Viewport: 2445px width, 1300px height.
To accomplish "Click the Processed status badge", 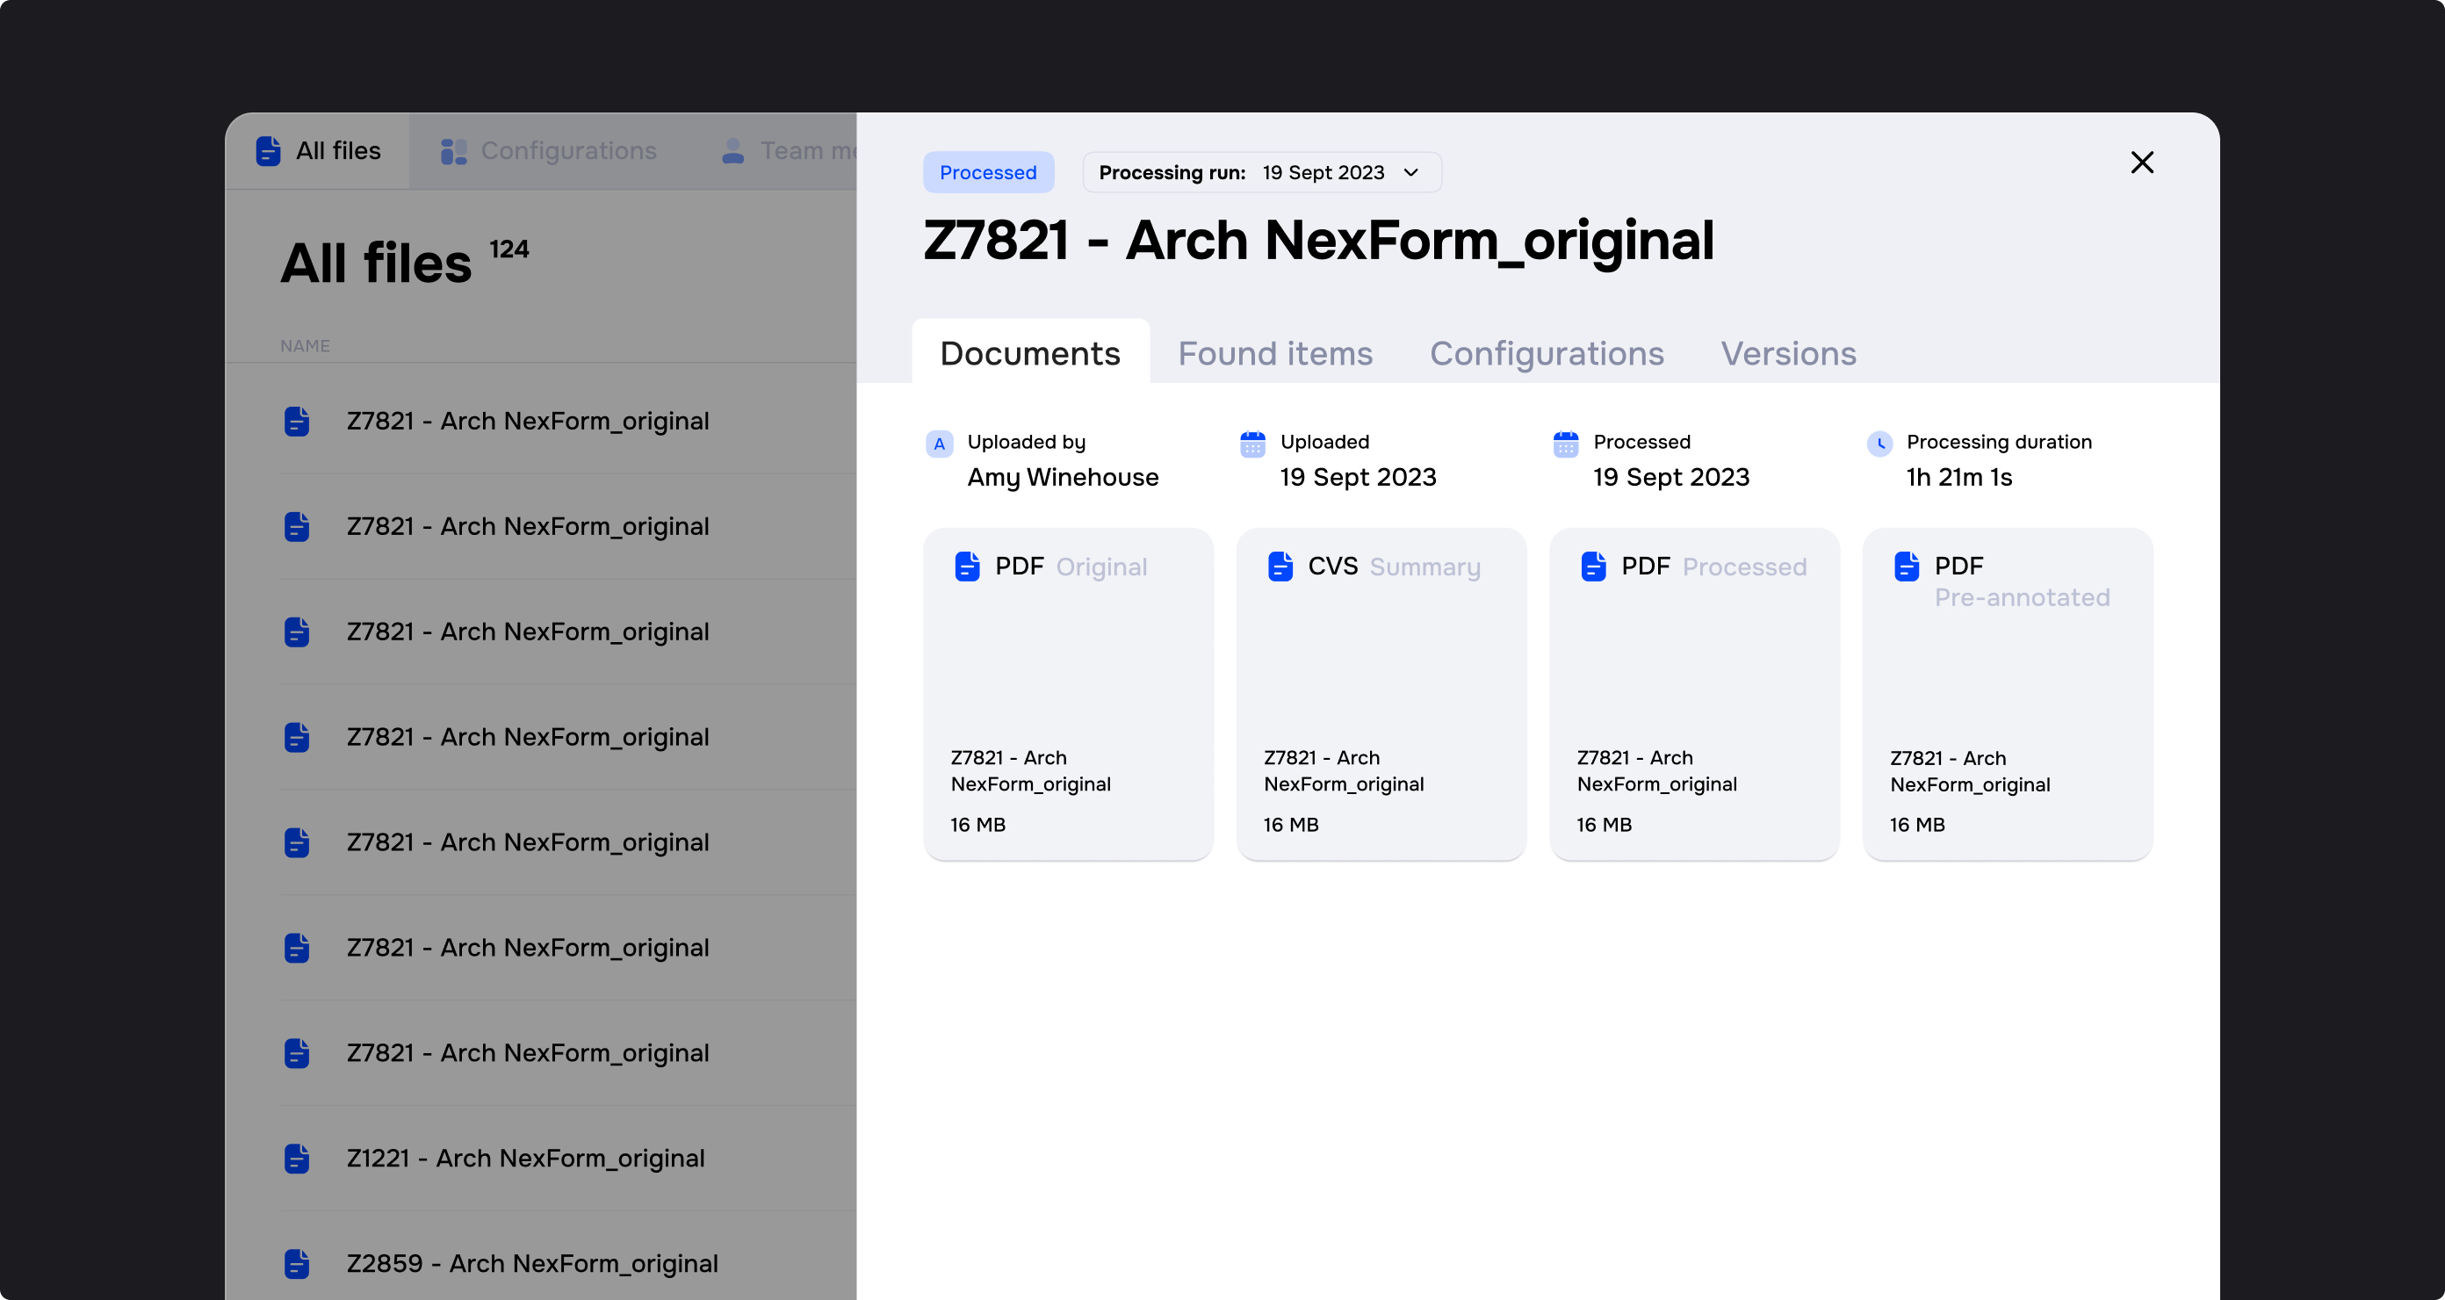I will pyautogui.click(x=988, y=172).
